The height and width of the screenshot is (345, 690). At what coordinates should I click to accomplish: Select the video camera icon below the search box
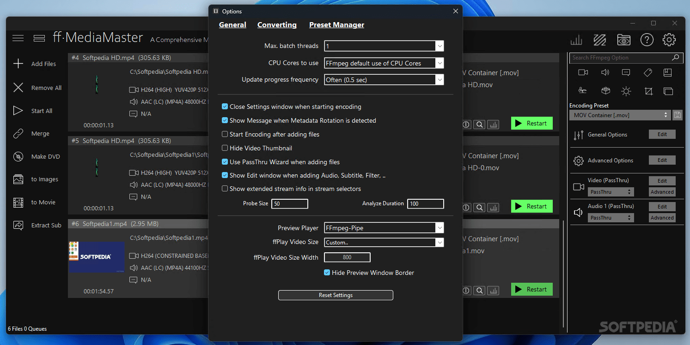click(x=583, y=72)
